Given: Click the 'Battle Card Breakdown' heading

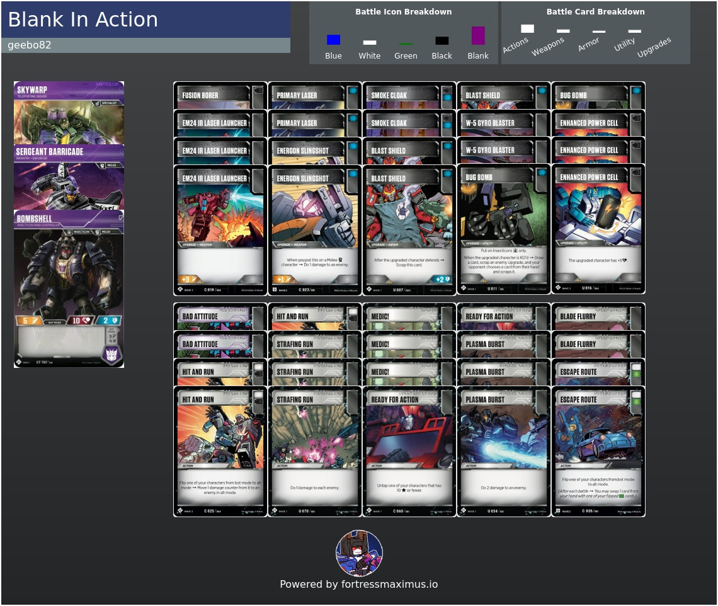Looking at the screenshot, I should (x=595, y=12).
